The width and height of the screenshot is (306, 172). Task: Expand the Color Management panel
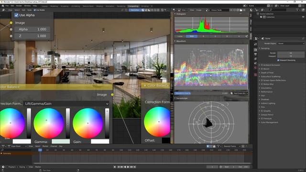tap(259, 122)
